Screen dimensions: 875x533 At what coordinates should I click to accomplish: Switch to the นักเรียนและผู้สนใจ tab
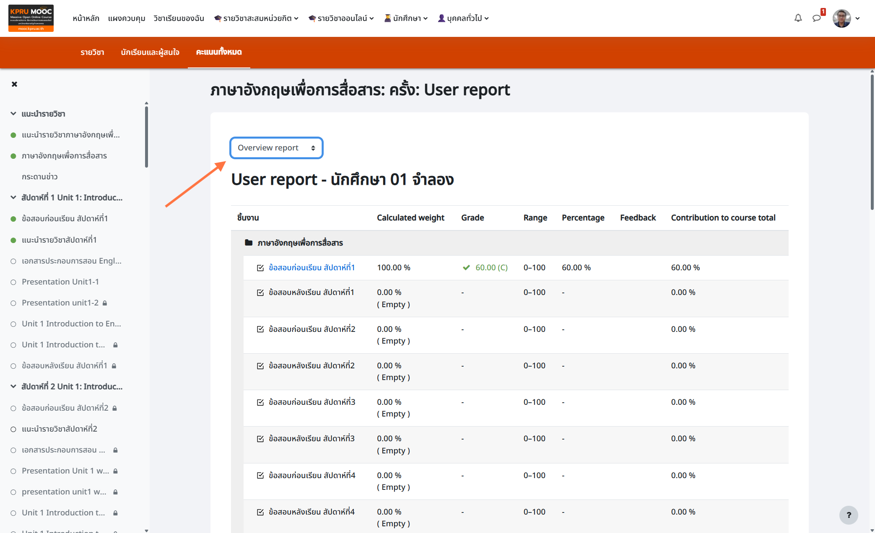150,52
